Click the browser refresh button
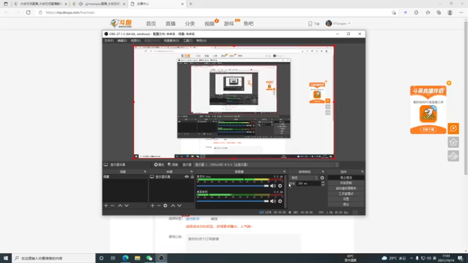Image resolution: width=468 pixels, height=263 pixels. (28, 12)
